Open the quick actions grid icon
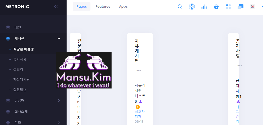Image resolution: width=263 pixels, height=125 pixels. (228, 7)
